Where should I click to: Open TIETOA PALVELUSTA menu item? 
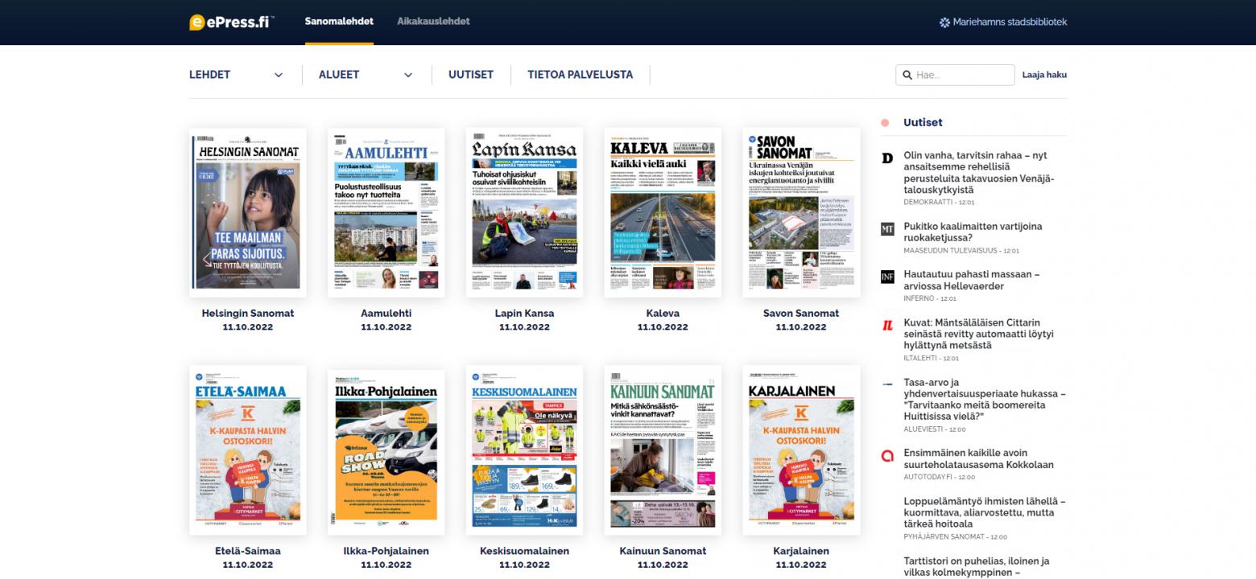580,75
